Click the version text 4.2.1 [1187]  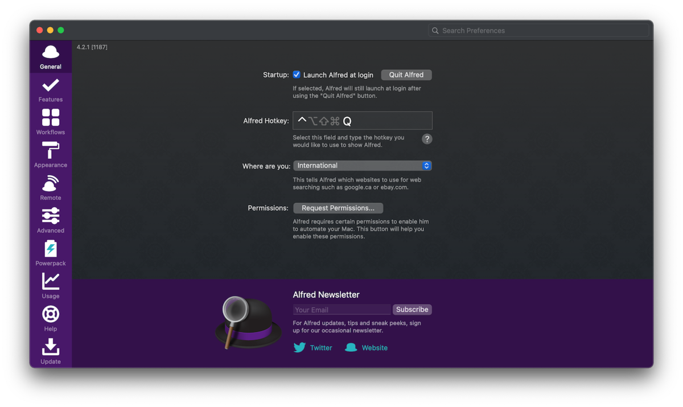92,47
